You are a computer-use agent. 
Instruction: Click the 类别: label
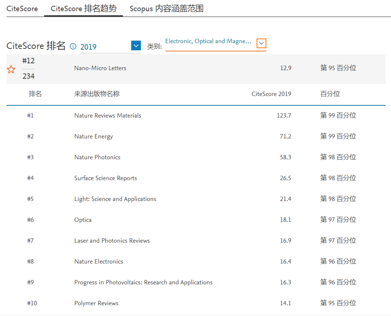(x=154, y=46)
